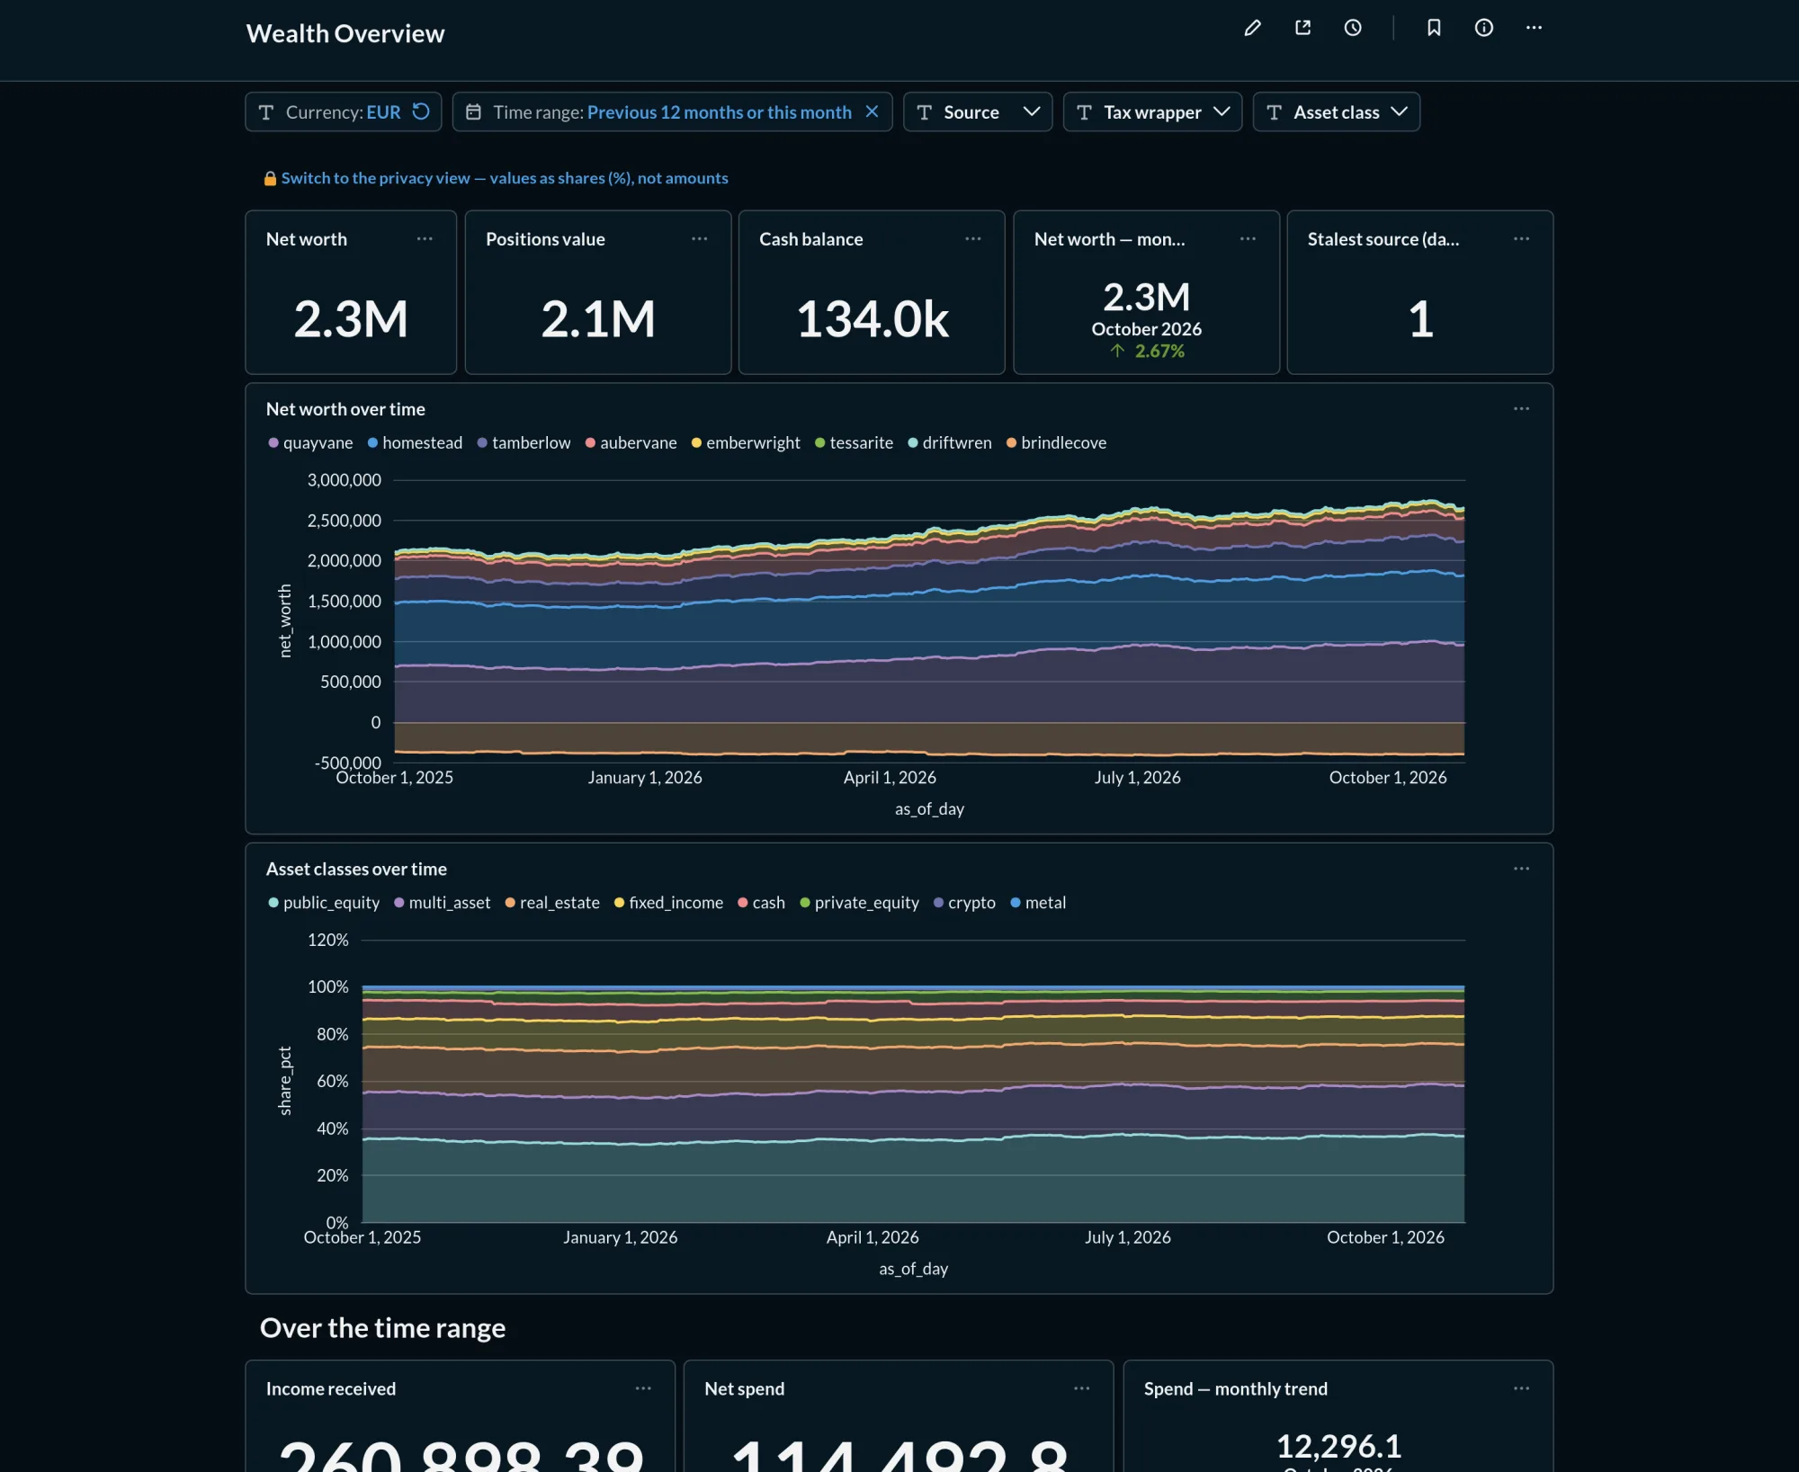The width and height of the screenshot is (1799, 1472).
Task: Toggle brindlecove series in legend
Action: click(x=1056, y=443)
